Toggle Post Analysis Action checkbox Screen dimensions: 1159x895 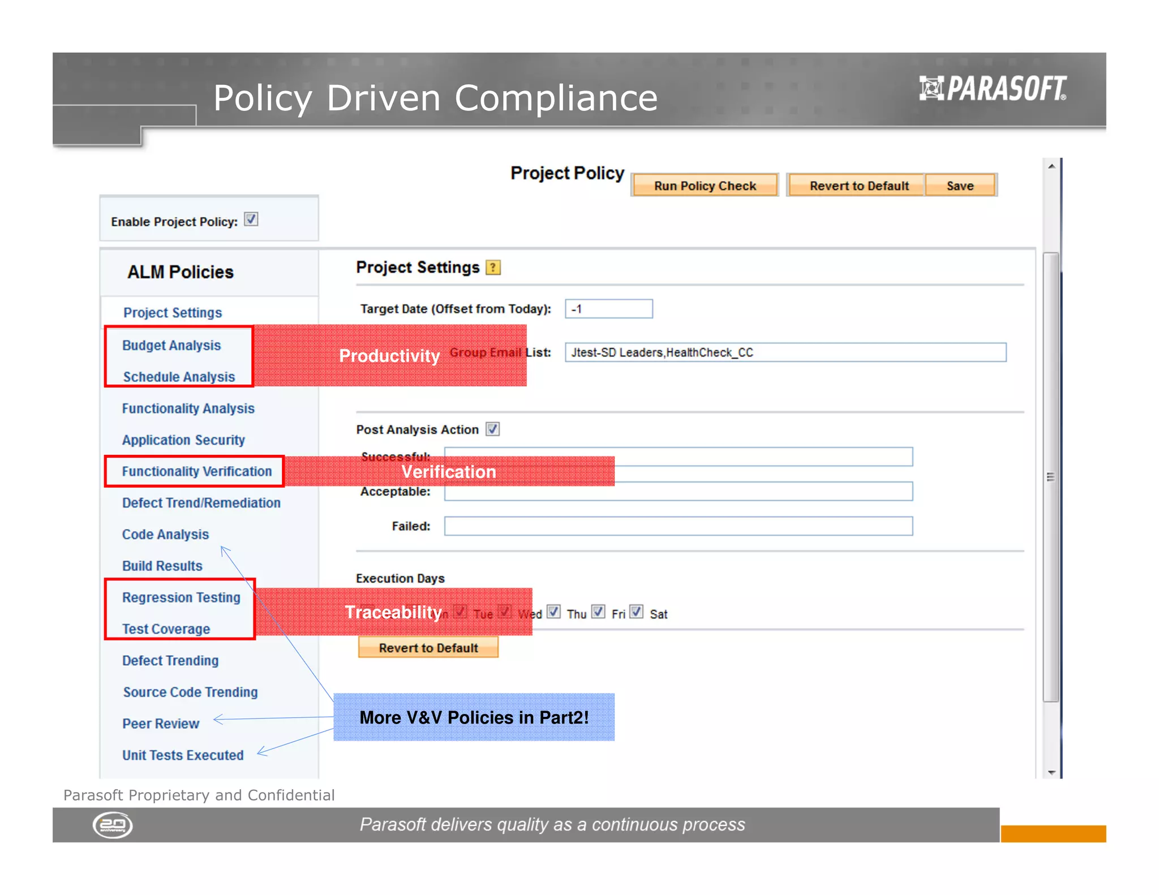[493, 429]
